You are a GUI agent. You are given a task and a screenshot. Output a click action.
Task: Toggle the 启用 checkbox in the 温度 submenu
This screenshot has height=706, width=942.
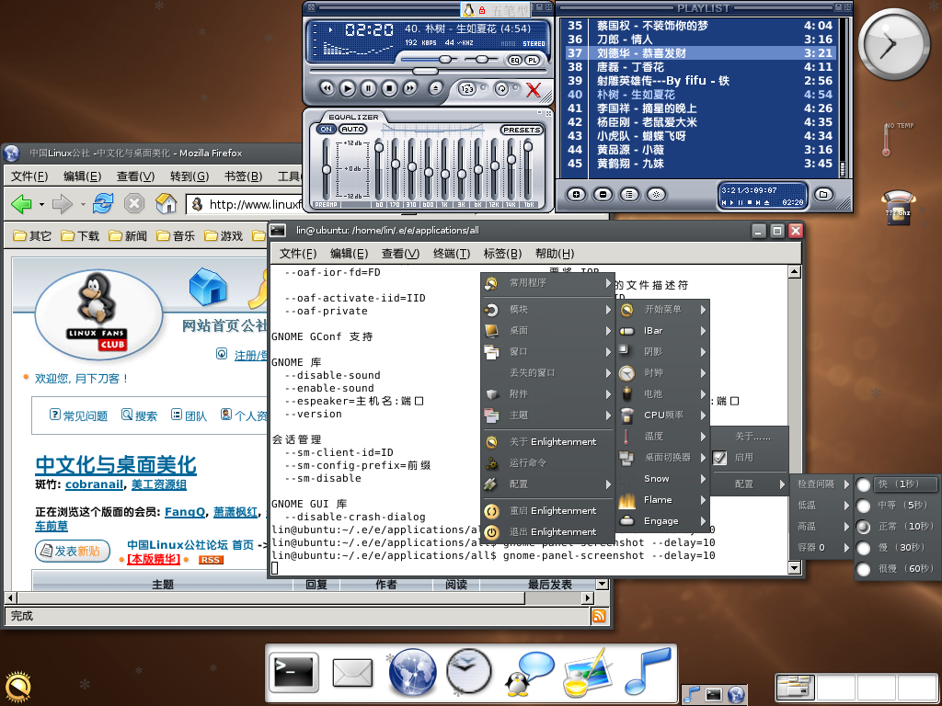(x=719, y=458)
